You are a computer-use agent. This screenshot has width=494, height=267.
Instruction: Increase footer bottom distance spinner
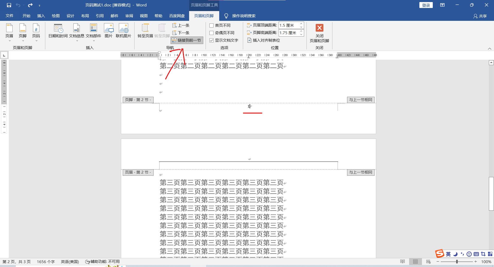pyautogui.click(x=301, y=31)
